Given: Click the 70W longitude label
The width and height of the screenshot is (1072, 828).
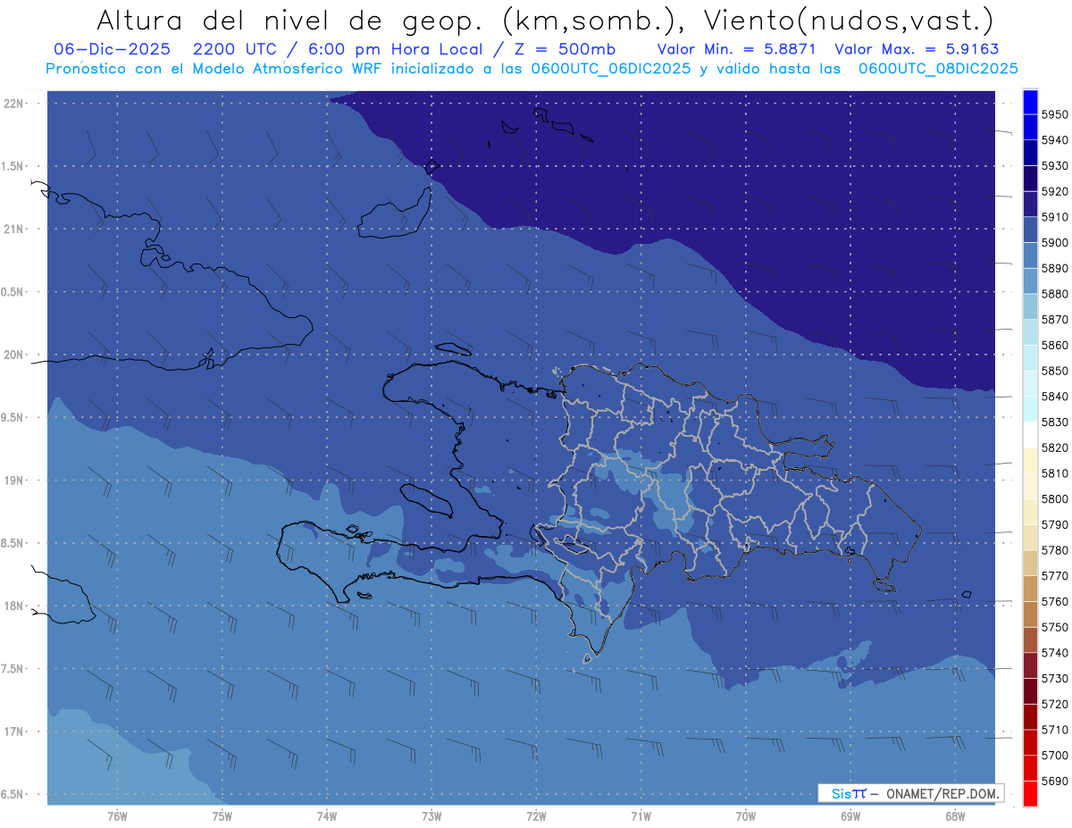Looking at the screenshot, I should [x=746, y=816].
